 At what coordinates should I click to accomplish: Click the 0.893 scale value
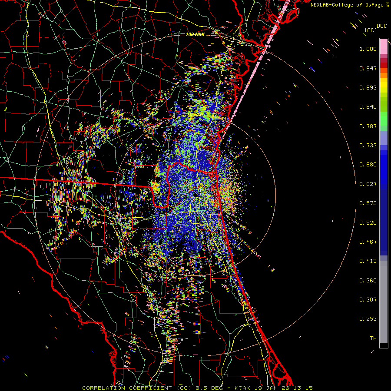pos(368,87)
